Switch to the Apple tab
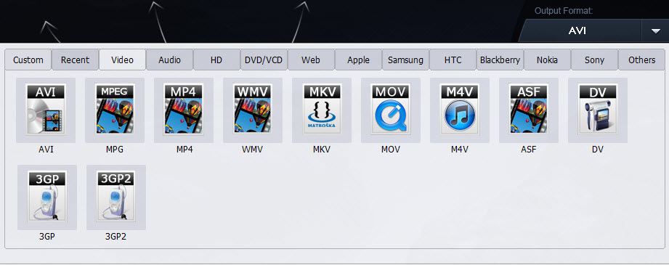The image size is (669, 265). tap(358, 60)
